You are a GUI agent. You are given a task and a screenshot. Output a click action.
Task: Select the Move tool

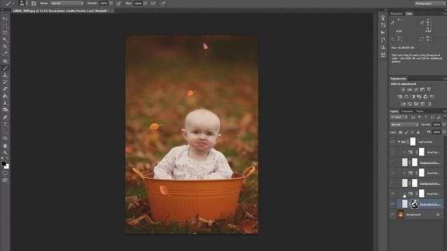tap(5, 19)
